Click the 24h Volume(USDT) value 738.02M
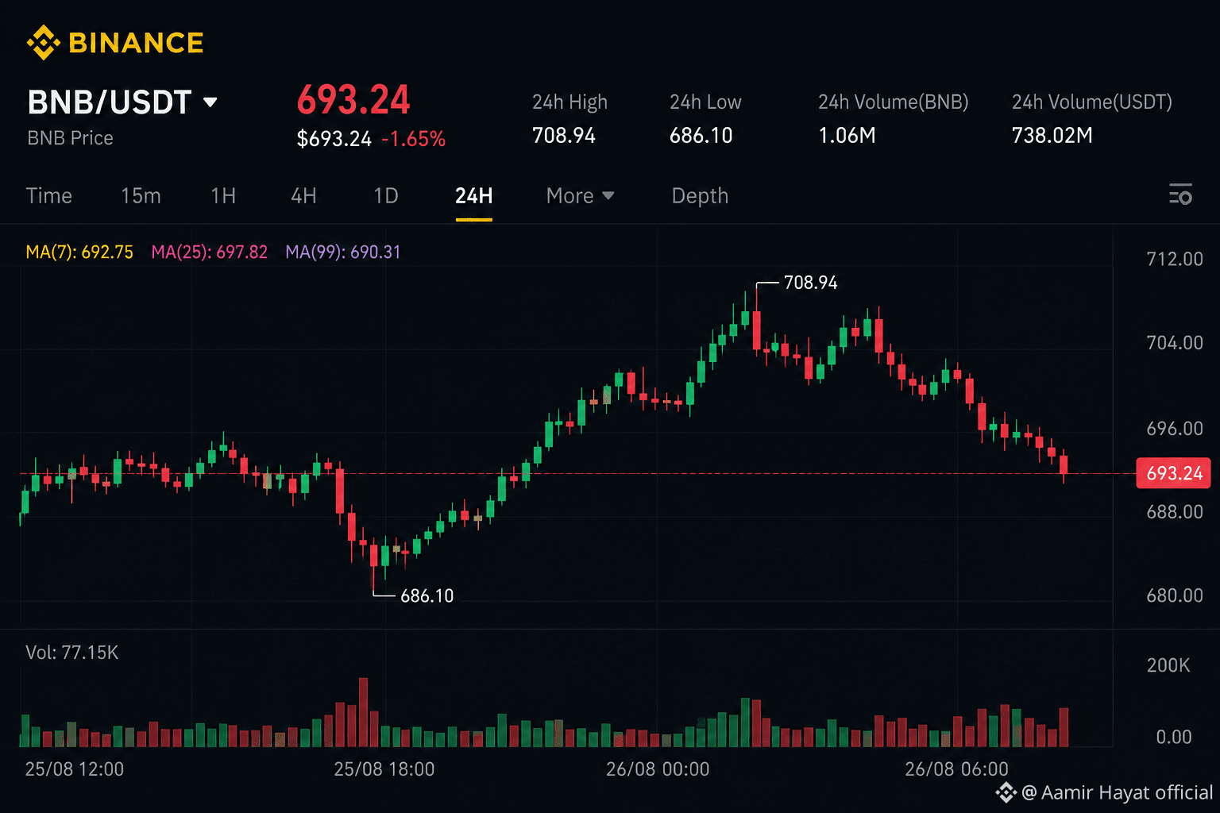Image resolution: width=1220 pixels, height=813 pixels. (1052, 136)
